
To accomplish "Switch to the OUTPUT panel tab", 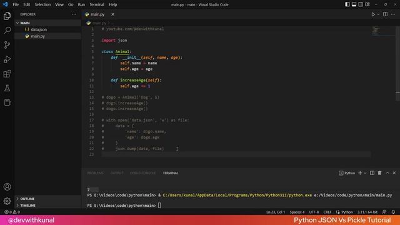I will (x=117, y=173).
